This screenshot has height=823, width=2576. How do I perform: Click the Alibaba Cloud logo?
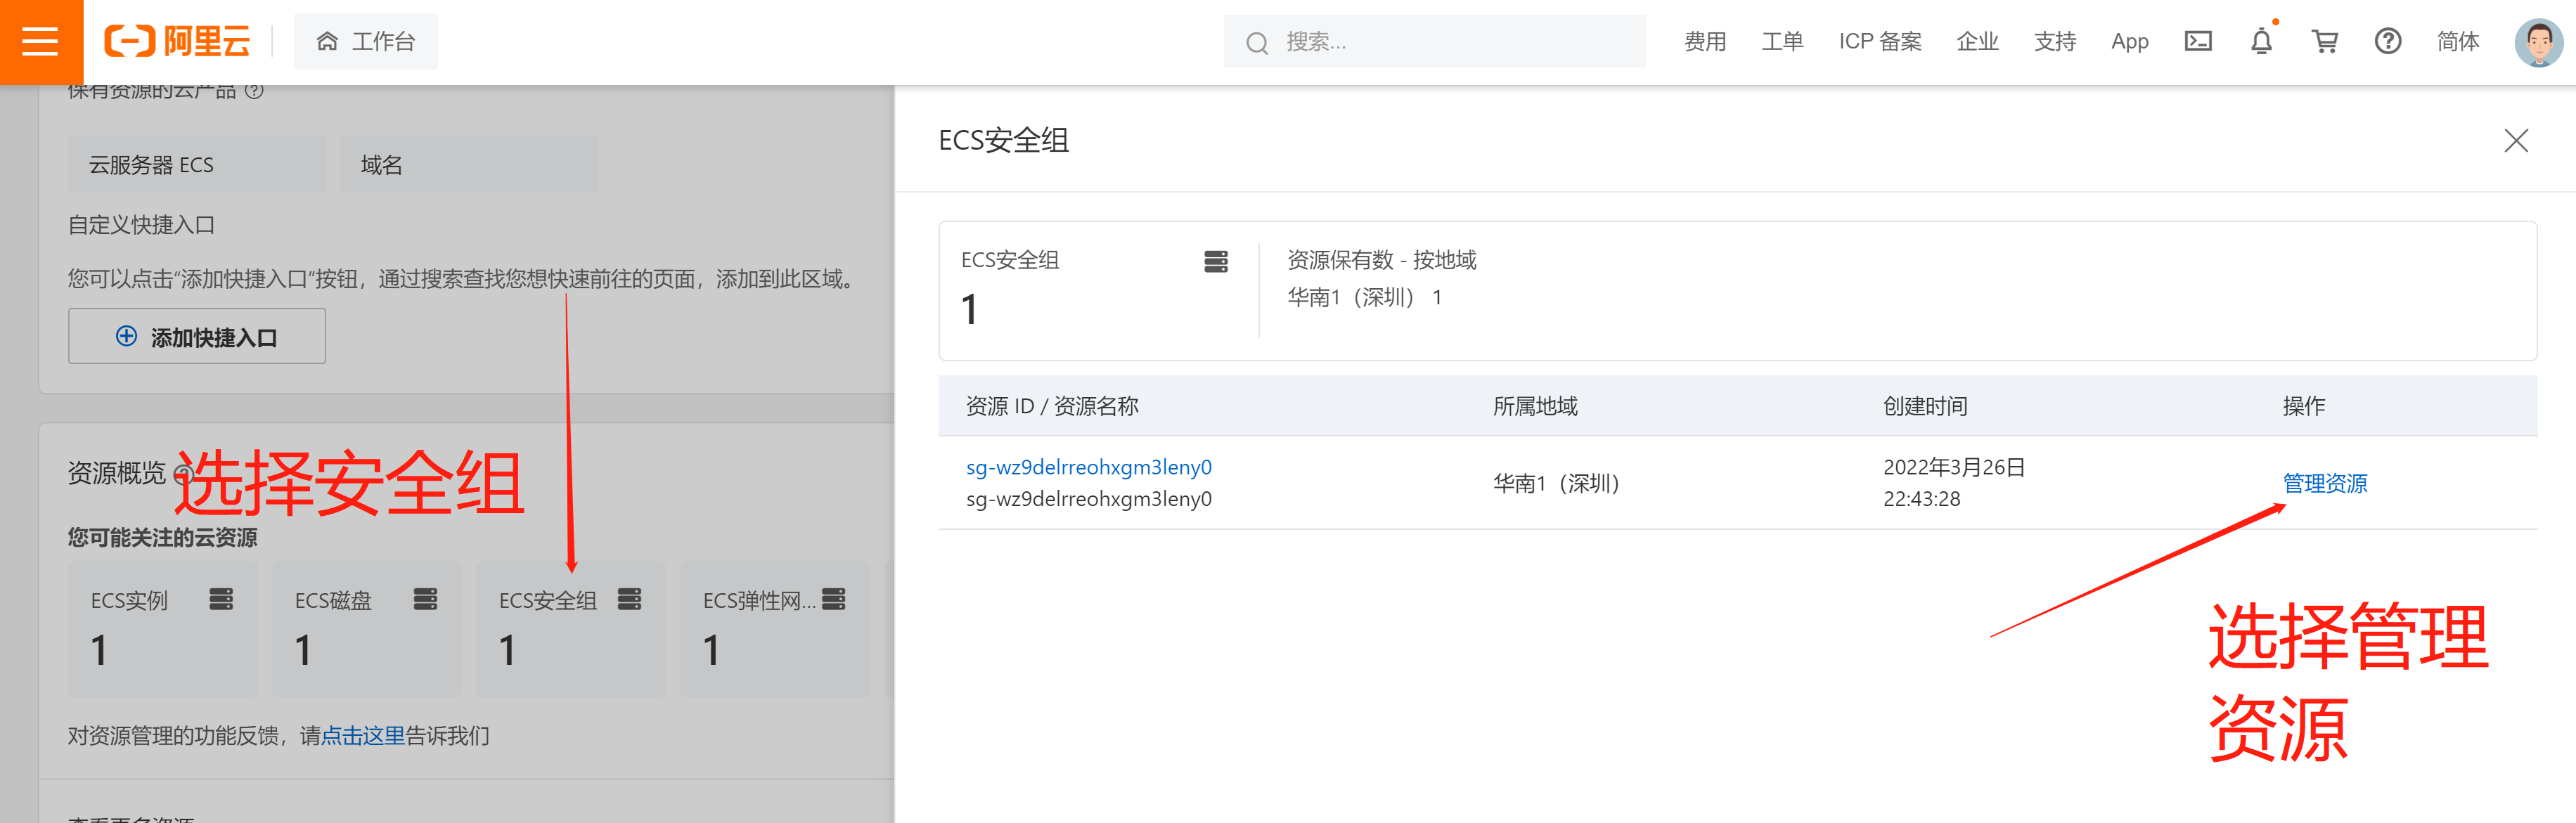177,41
